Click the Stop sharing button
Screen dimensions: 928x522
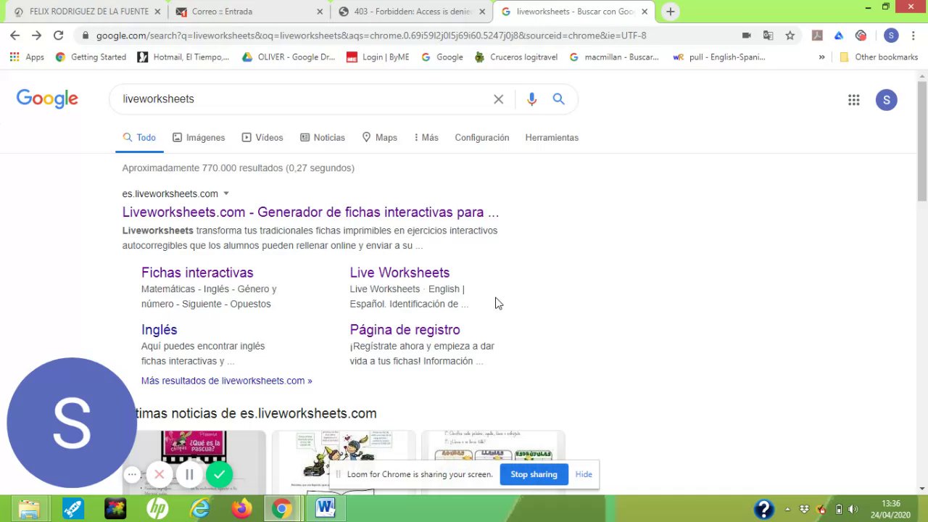click(x=534, y=474)
